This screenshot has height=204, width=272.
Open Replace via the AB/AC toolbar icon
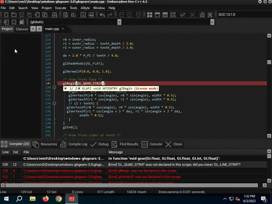[73, 15]
